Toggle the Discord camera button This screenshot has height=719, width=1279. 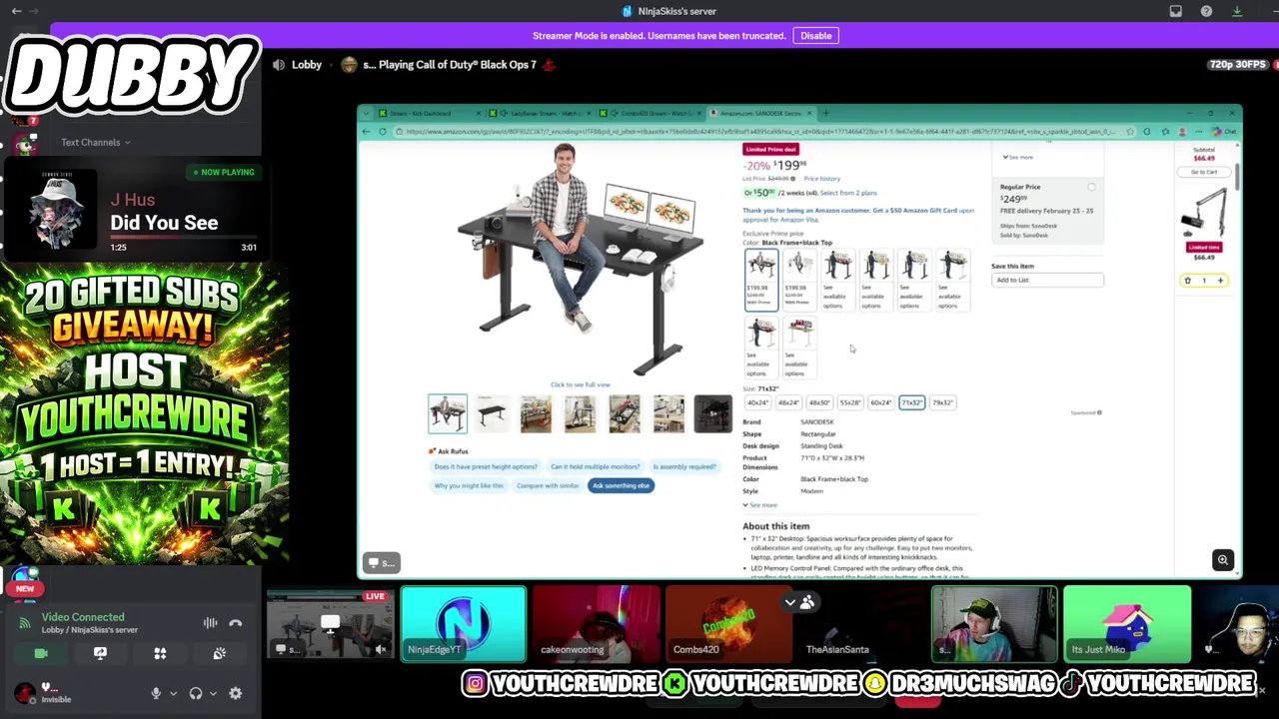point(41,653)
